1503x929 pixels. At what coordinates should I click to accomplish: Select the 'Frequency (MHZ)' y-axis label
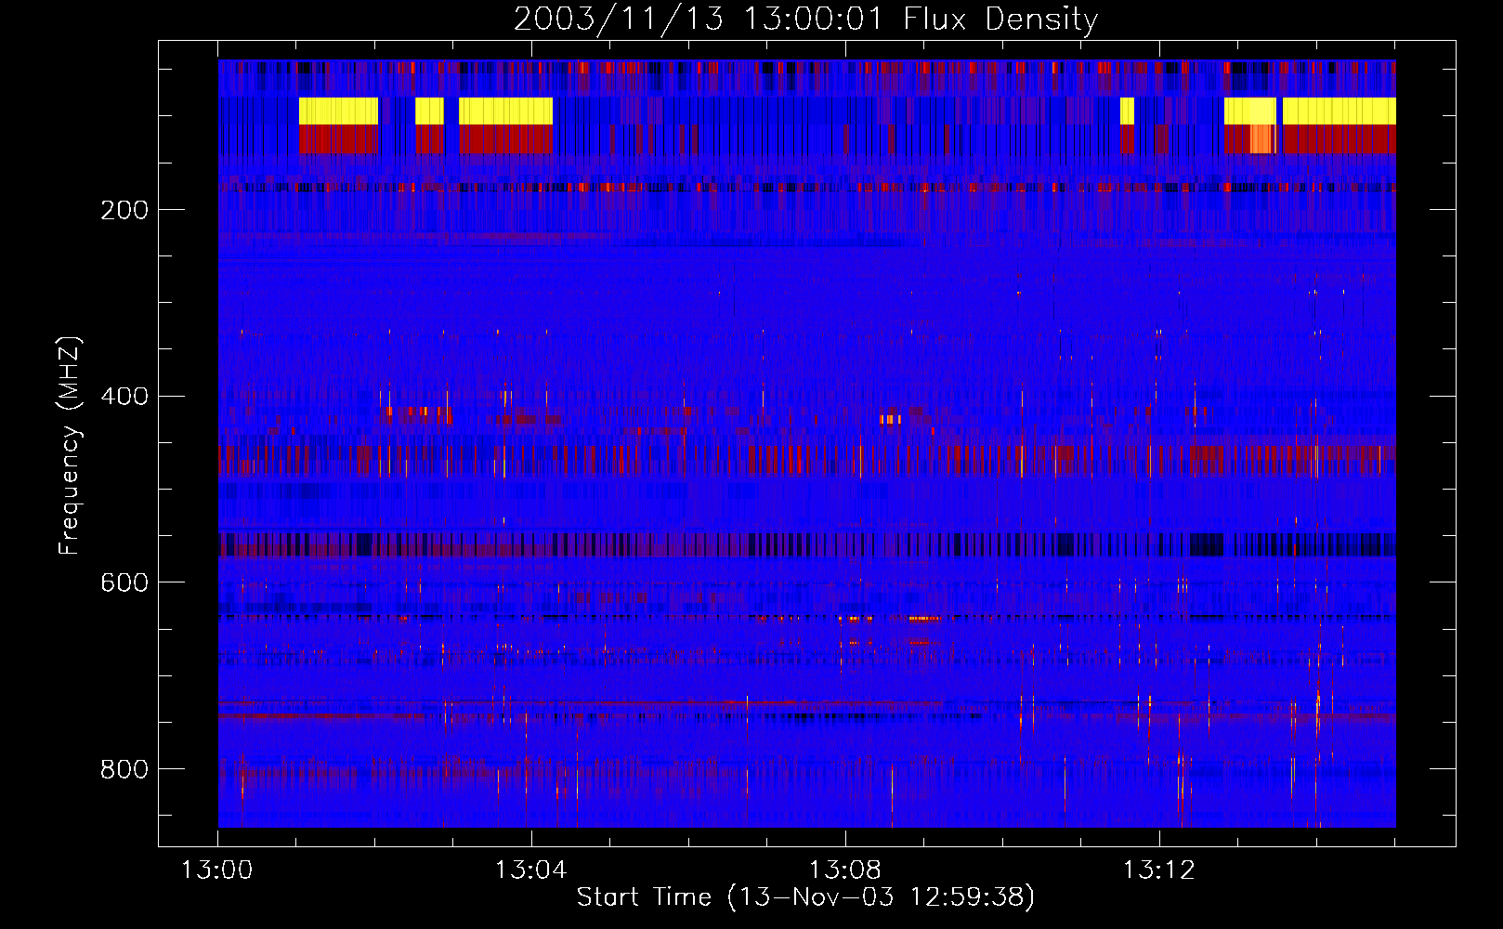70,445
